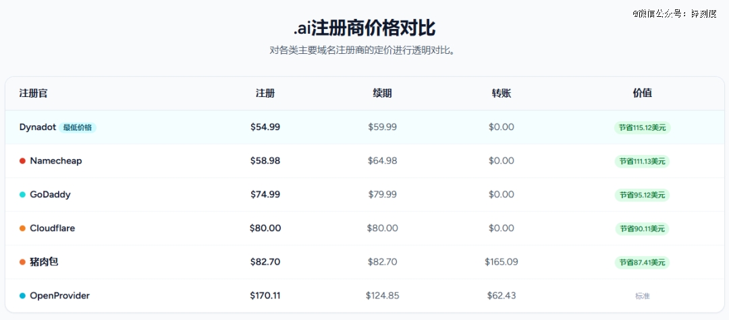Image resolution: width=729 pixels, height=320 pixels.
Task: Click the 续期 column header
Action: click(x=382, y=93)
